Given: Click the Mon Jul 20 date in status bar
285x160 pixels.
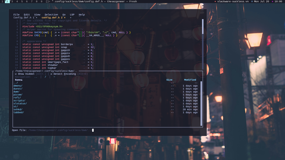Looking at the screenshot, I should pyautogui.click(x=261, y=1).
